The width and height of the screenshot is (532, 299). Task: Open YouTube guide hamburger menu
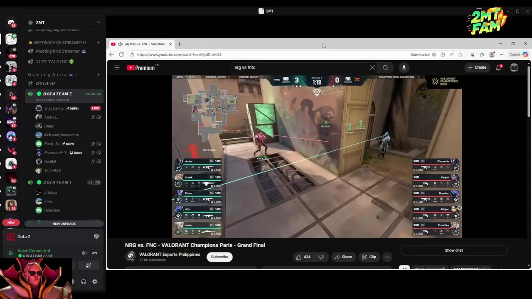point(117,68)
